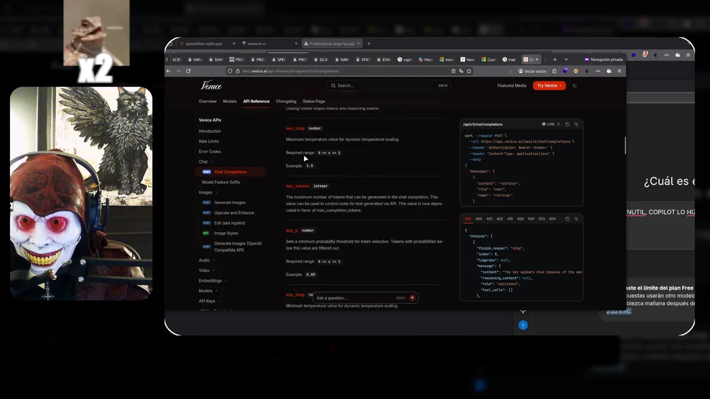Click the page vertical scrollbar thumb

point(625,145)
